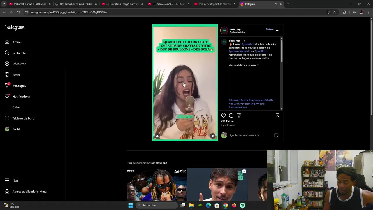Follow dose_rap with Suivre button
Screen dimensions: 373x210
[x=270, y=29]
